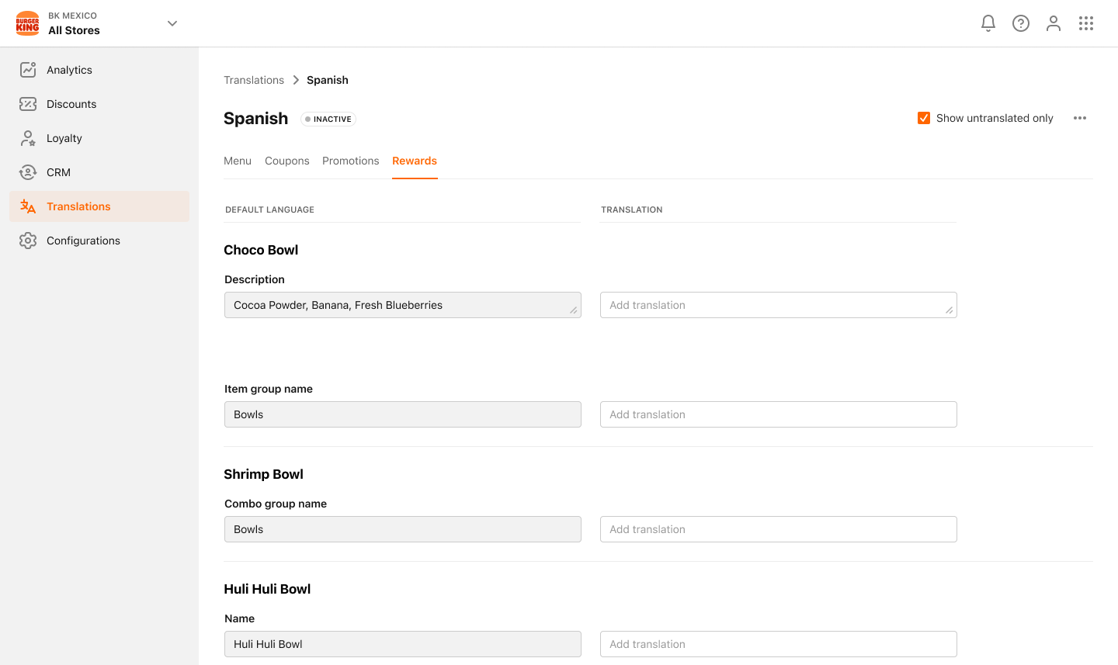Image resolution: width=1118 pixels, height=665 pixels.
Task: Open the more options ellipsis menu
Action: [x=1080, y=118]
